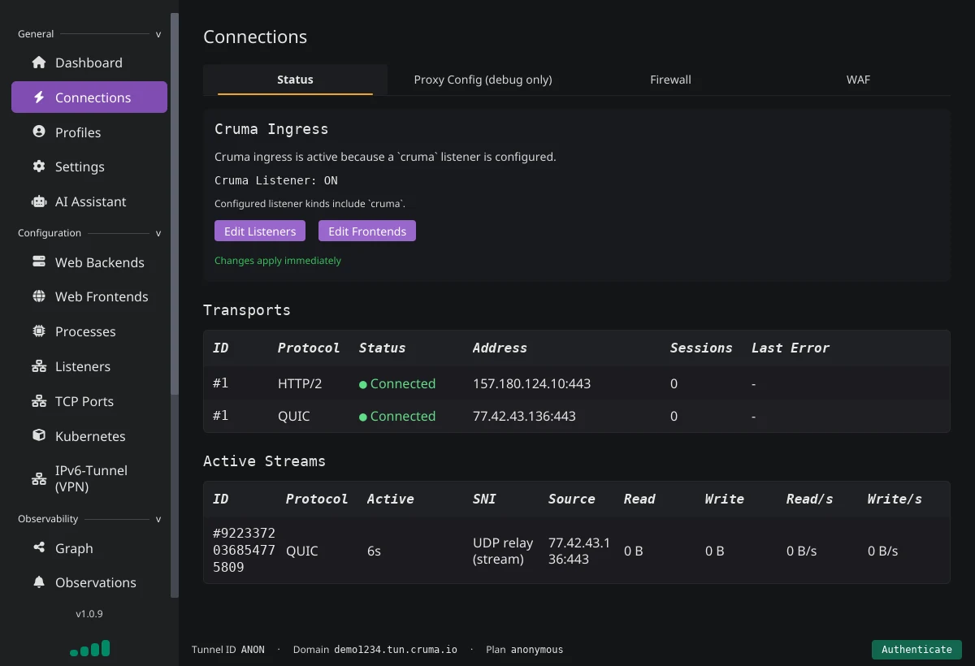Collapse the Configuration sidebar section

click(158, 233)
